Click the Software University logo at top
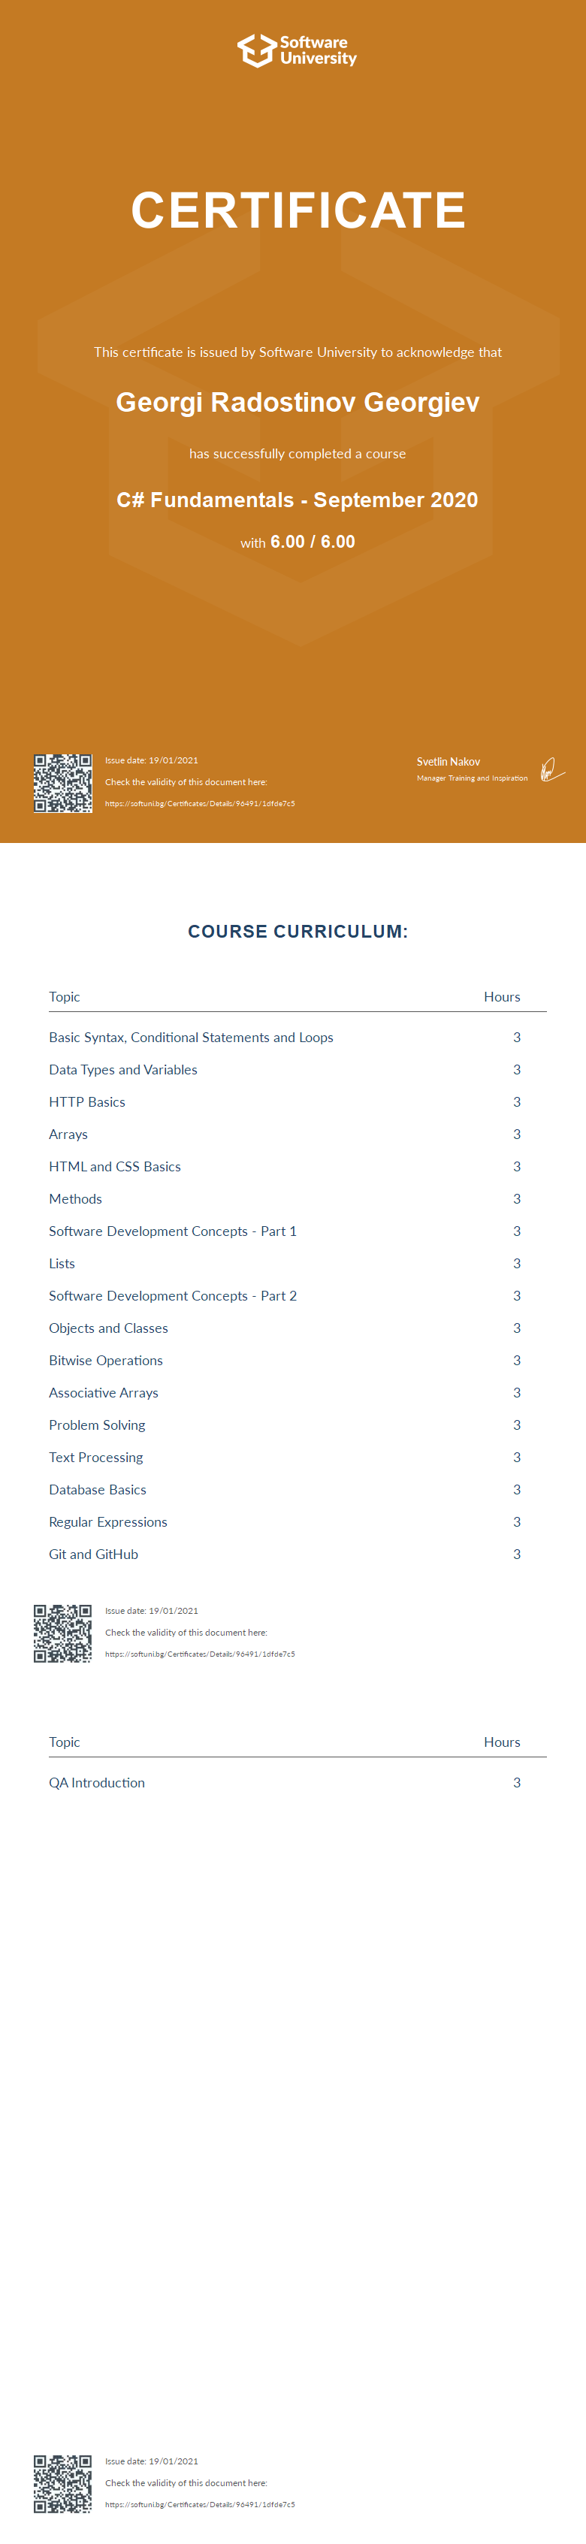Screen dimensions: 586x2544 (297, 50)
